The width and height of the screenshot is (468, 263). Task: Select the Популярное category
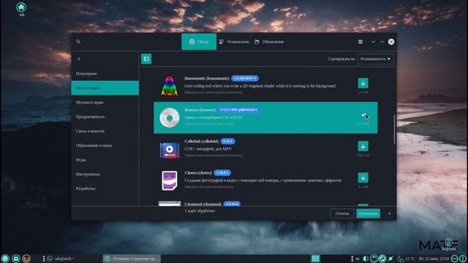tap(105, 73)
